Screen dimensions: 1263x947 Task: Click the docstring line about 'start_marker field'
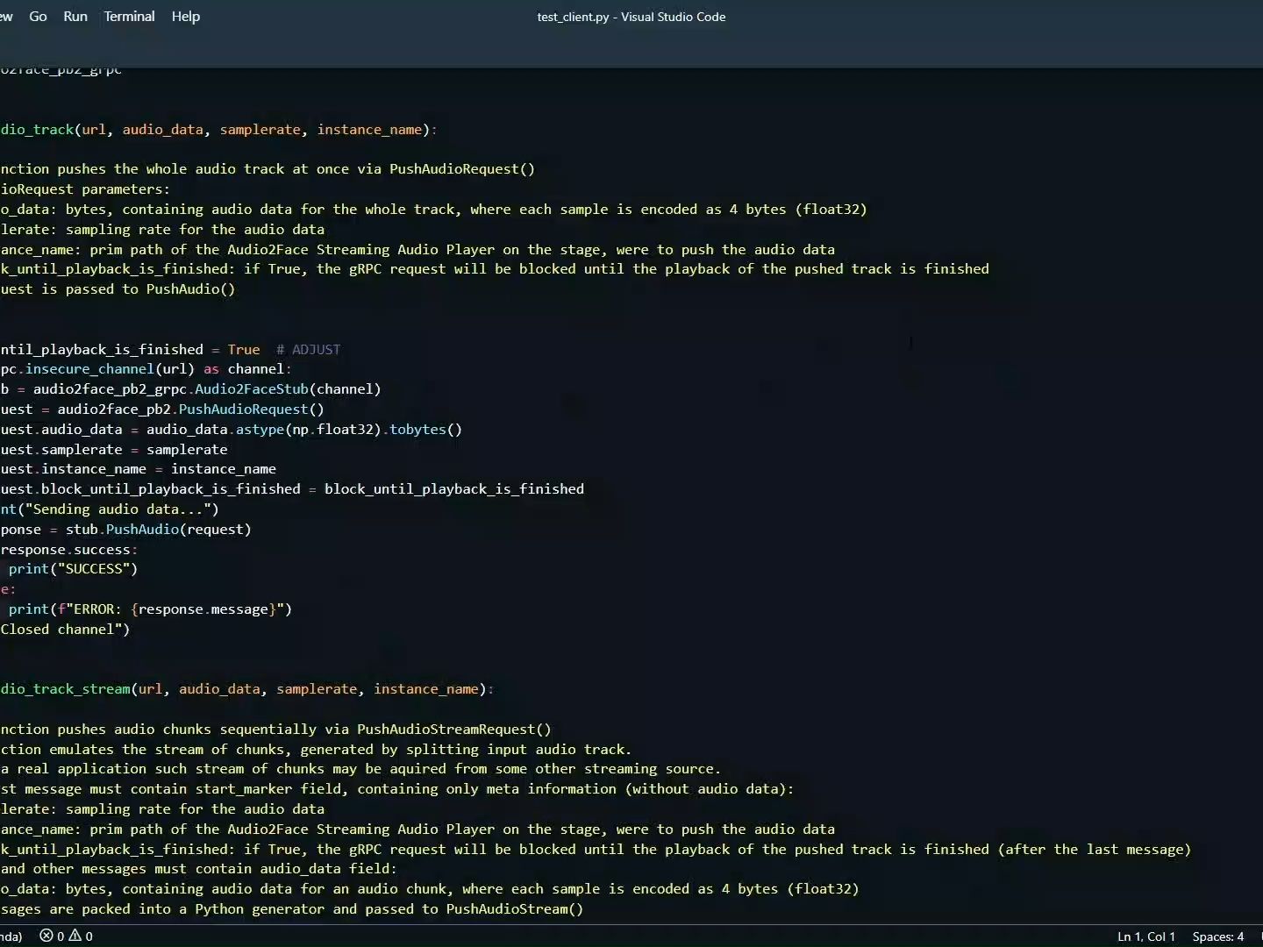397,789
